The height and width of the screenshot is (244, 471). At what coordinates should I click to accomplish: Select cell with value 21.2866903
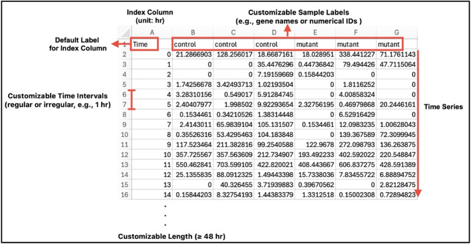(192, 55)
